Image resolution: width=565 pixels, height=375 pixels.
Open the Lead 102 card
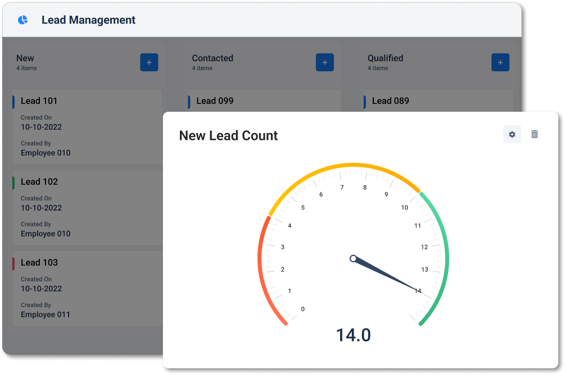[x=87, y=207]
